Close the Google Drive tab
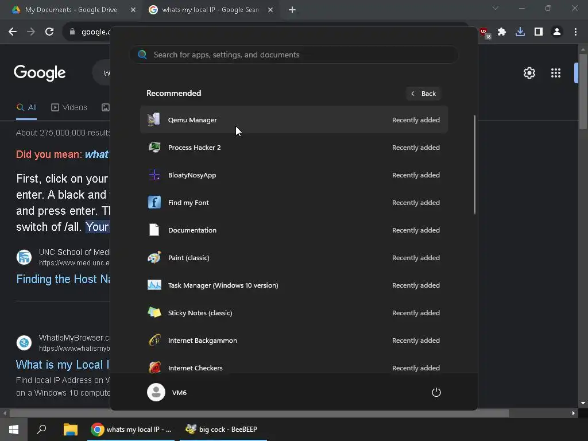The height and width of the screenshot is (441, 588). pos(133,10)
